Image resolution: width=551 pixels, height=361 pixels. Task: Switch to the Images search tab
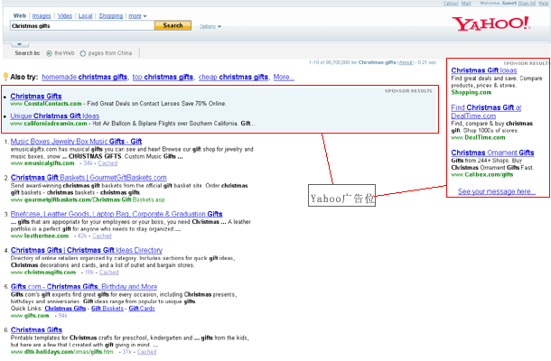pos(42,15)
